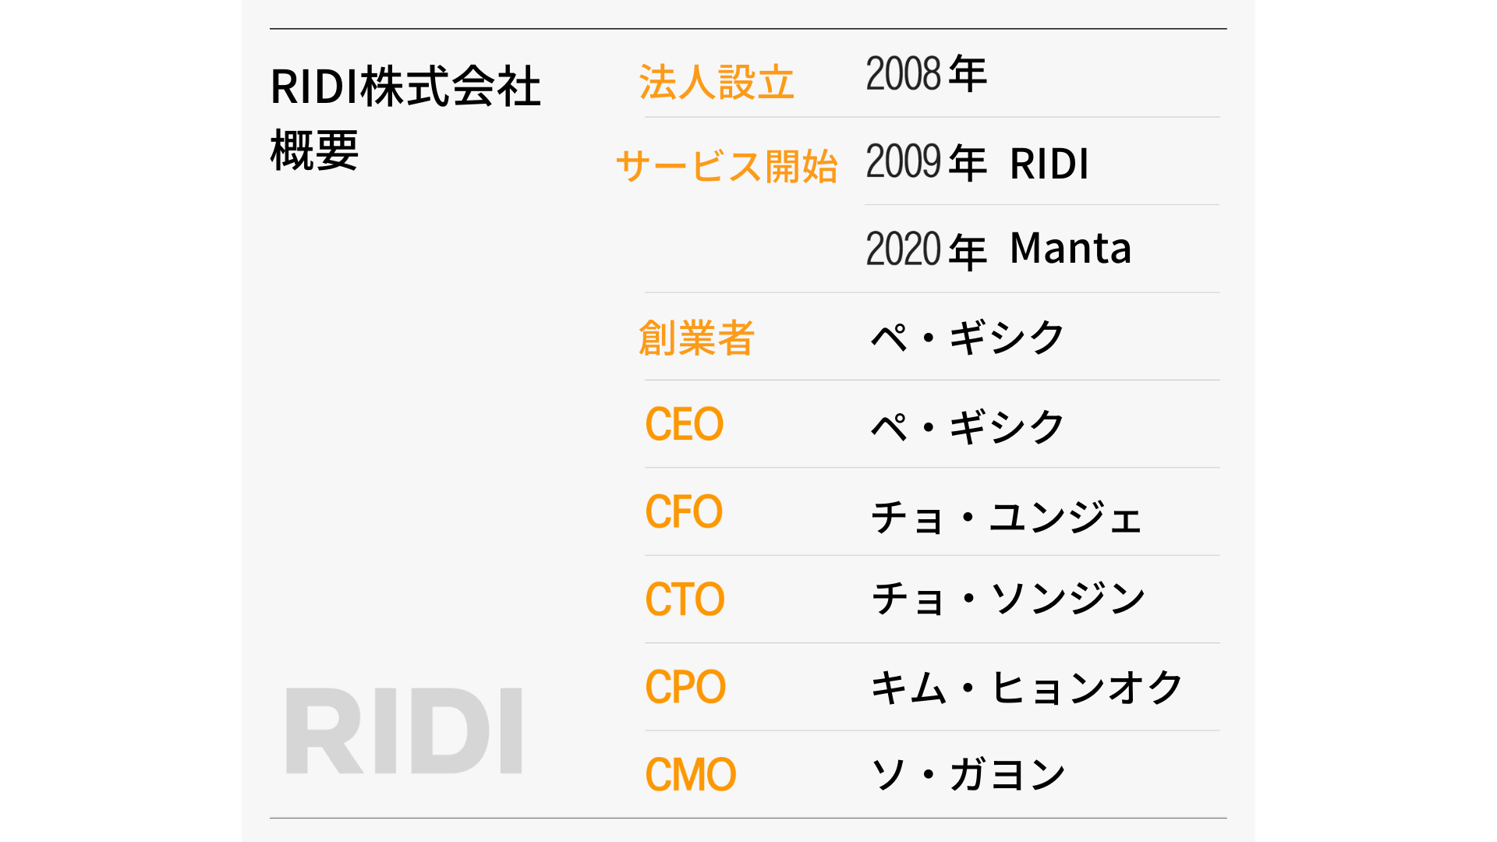Select the RIDI株式会社 概要 heading
1497x842 pixels.
(405, 118)
